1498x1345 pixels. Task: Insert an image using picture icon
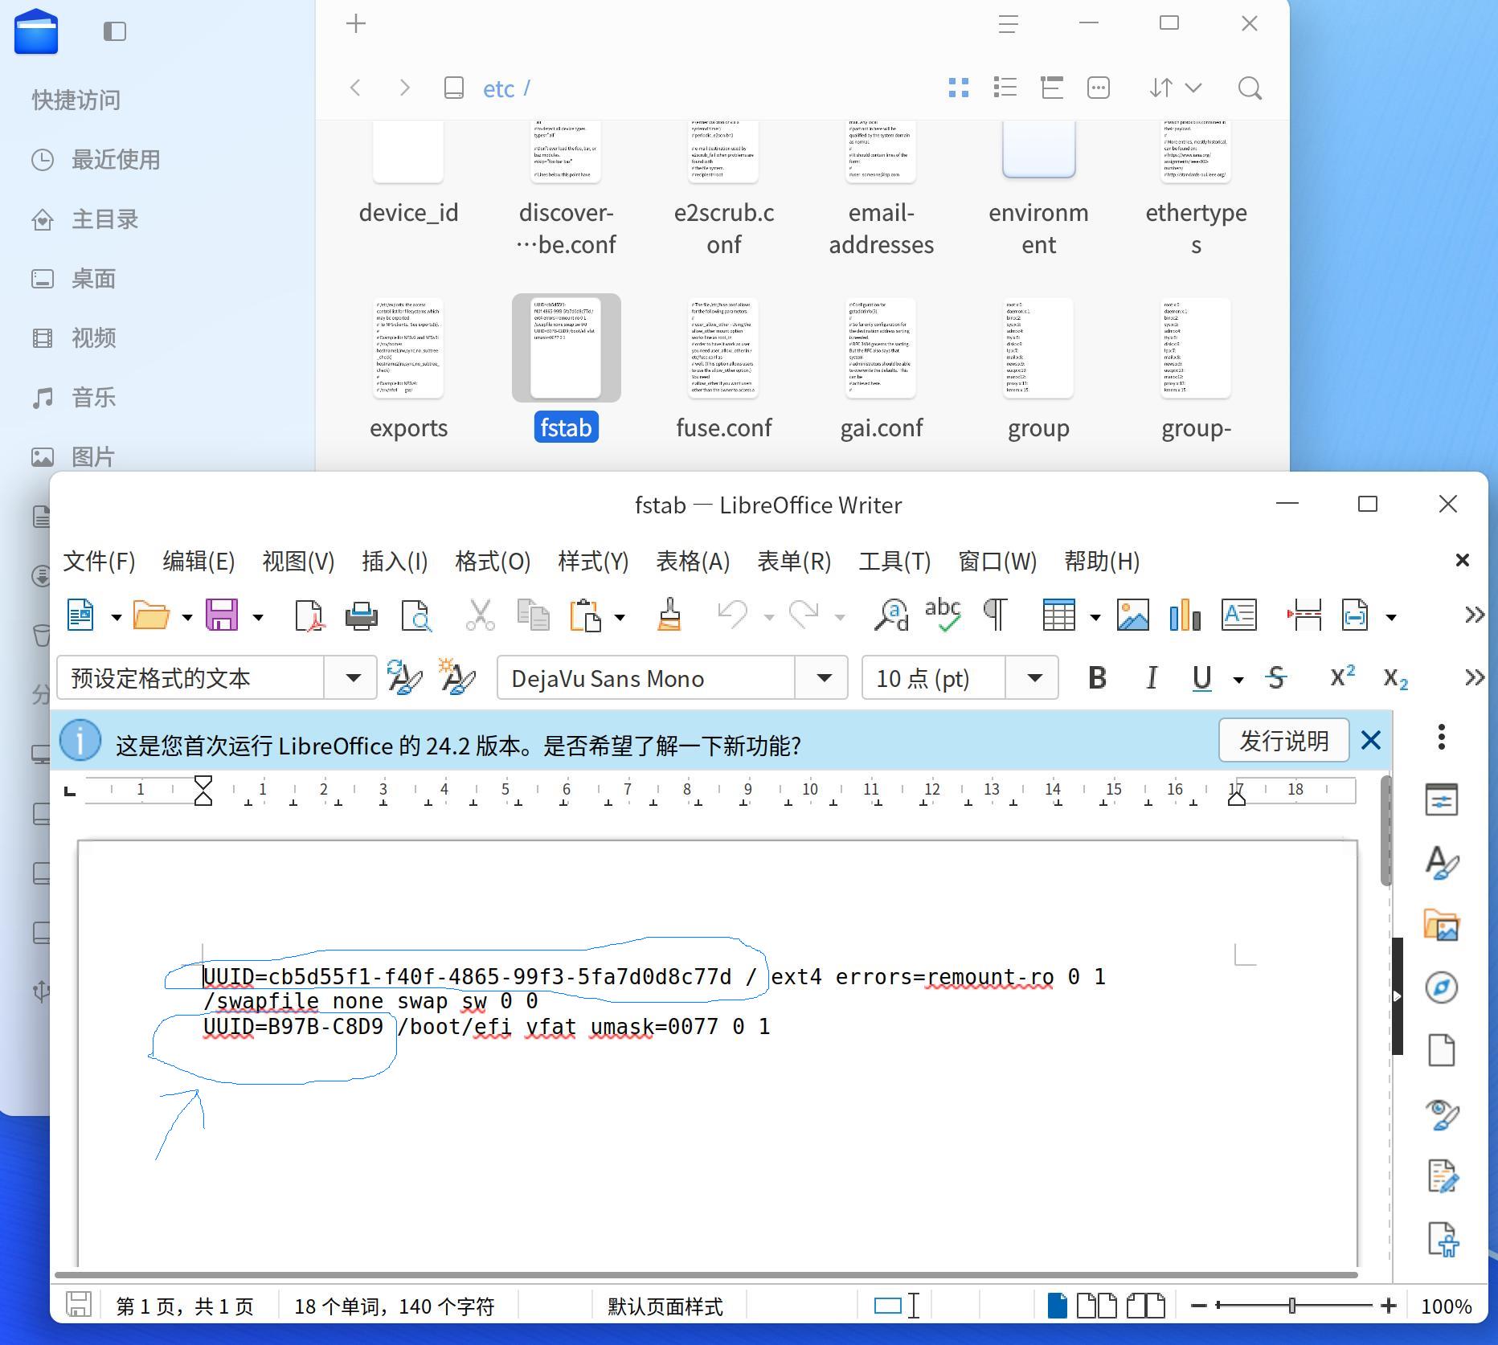pyautogui.click(x=1133, y=616)
